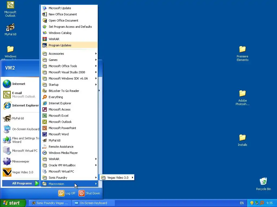Expand the Microsoft Visual Studio 2008 arrow
The image size is (277, 207).
click(96, 72)
